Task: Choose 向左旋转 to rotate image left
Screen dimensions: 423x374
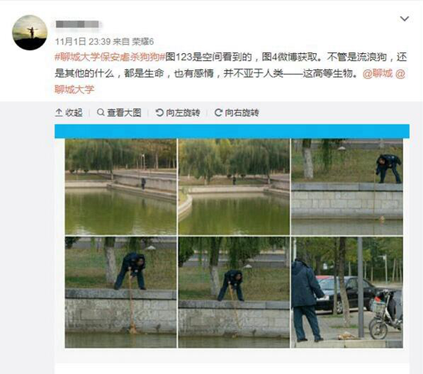Action: coord(183,112)
